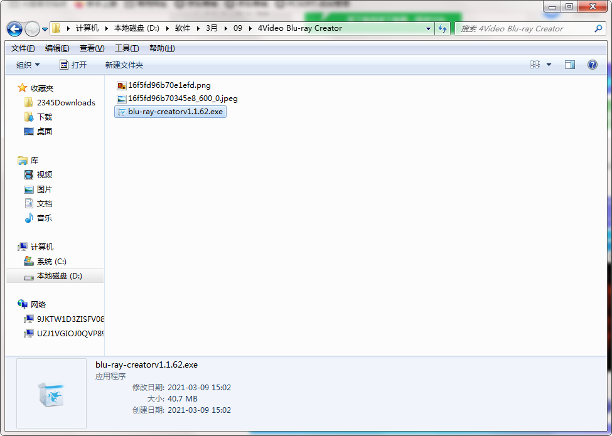Go back with the blue Back arrow
Image resolution: width=612 pixels, height=436 pixels.
click(14, 29)
